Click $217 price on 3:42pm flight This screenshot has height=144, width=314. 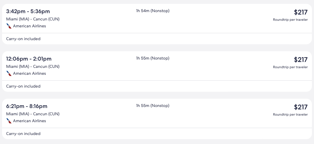coord(301,12)
